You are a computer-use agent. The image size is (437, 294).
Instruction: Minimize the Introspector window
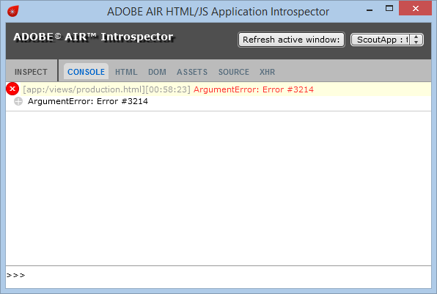[x=370, y=10]
